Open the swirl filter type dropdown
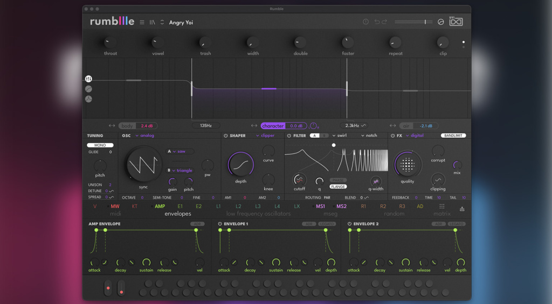This screenshot has width=552, height=304. [340, 136]
